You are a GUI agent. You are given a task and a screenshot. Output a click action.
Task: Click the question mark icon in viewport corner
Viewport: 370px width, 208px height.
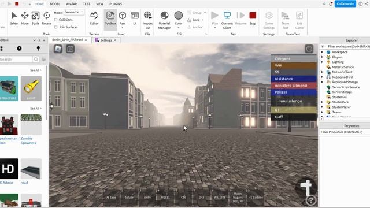pos(311,200)
